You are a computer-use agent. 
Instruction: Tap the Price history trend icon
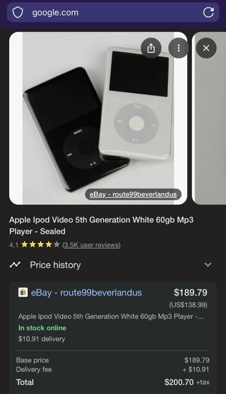click(15, 265)
